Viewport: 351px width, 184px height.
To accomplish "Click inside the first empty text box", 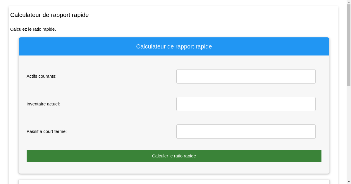I will pos(246,76).
